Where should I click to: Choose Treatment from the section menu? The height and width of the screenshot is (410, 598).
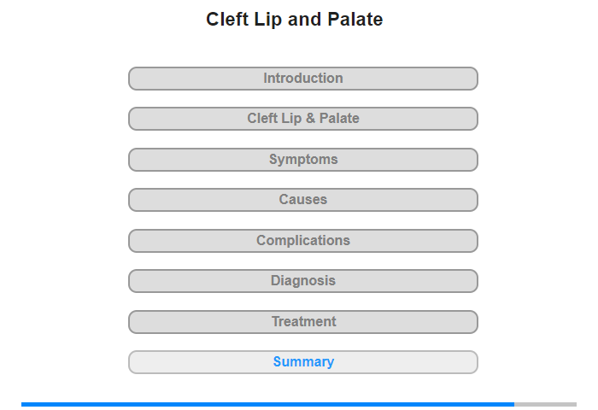coord(303,322)
